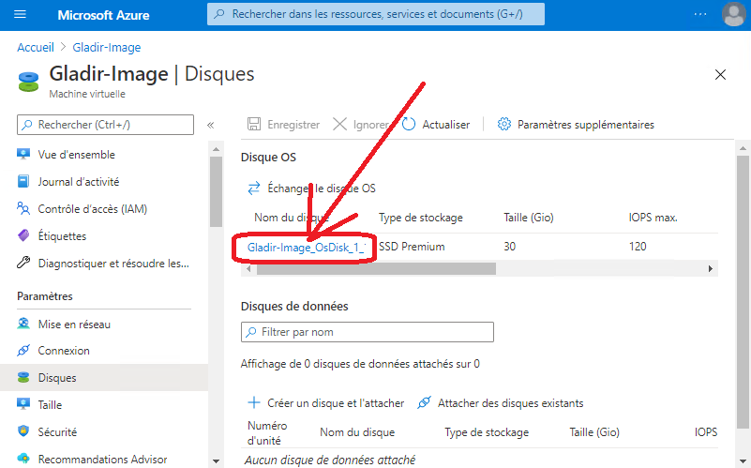The height and width of the screenshot is (468, 751).
Task: Open the hamburger portal menu
Action: click(20, 14)
